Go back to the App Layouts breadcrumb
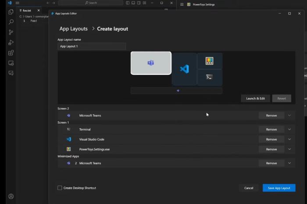Image resolution: width=307 pixels, height=204 pixels. (73, 29)
